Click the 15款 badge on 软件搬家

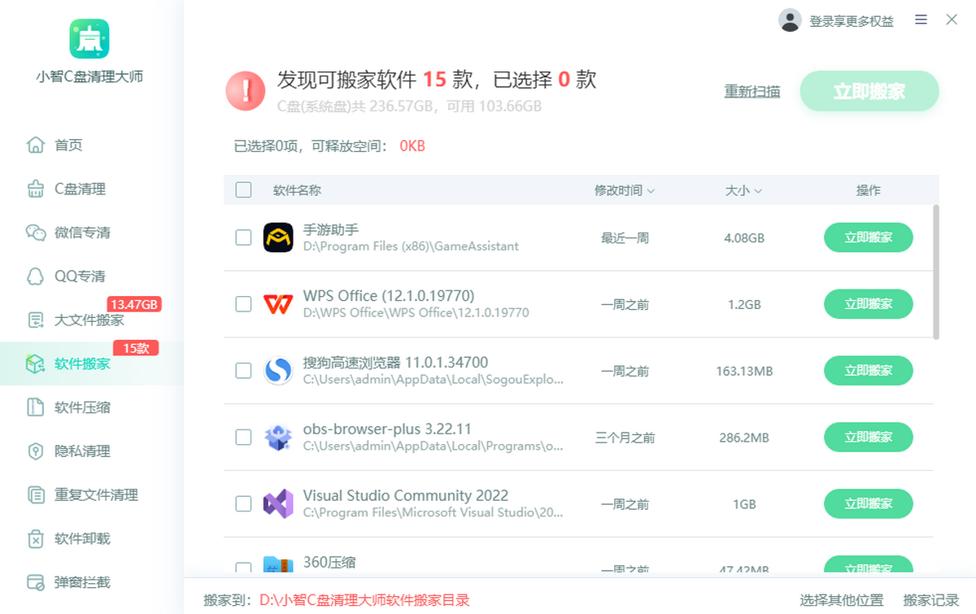pyautogui.click(x=136, y=348)
